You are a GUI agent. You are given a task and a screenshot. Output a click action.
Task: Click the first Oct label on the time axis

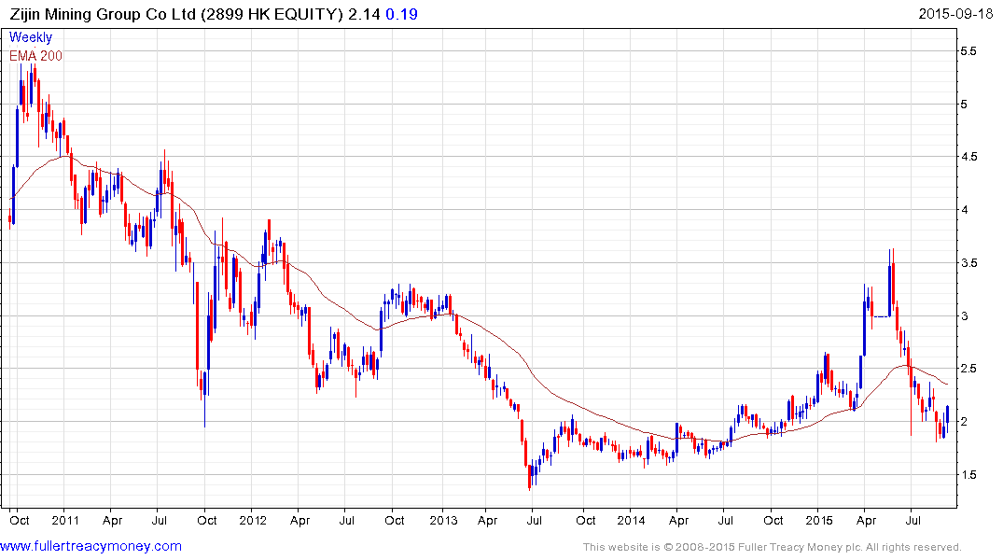[x=20, y=520]
